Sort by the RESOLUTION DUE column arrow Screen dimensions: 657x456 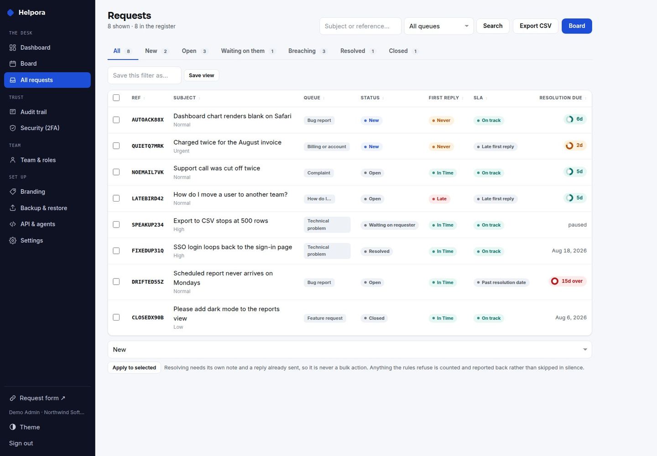(586, 98)
